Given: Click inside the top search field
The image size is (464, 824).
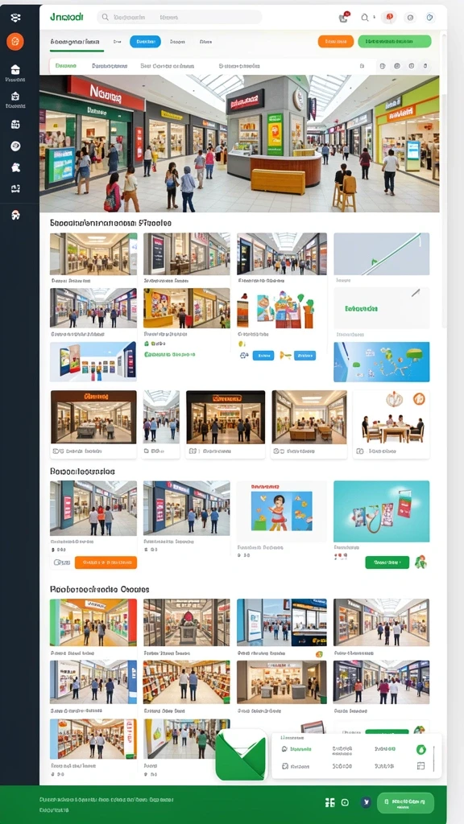Looking at the screenshot, I should [180, 18].
